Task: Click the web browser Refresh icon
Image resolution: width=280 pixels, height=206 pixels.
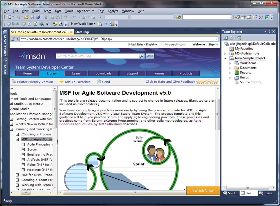Action: point(35,24)
